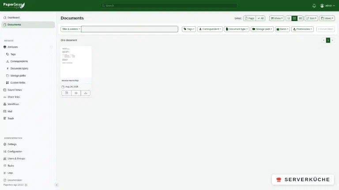Open the Document type filter dropdown
This screenshot has width=339, height=190.
click(237, 29)
